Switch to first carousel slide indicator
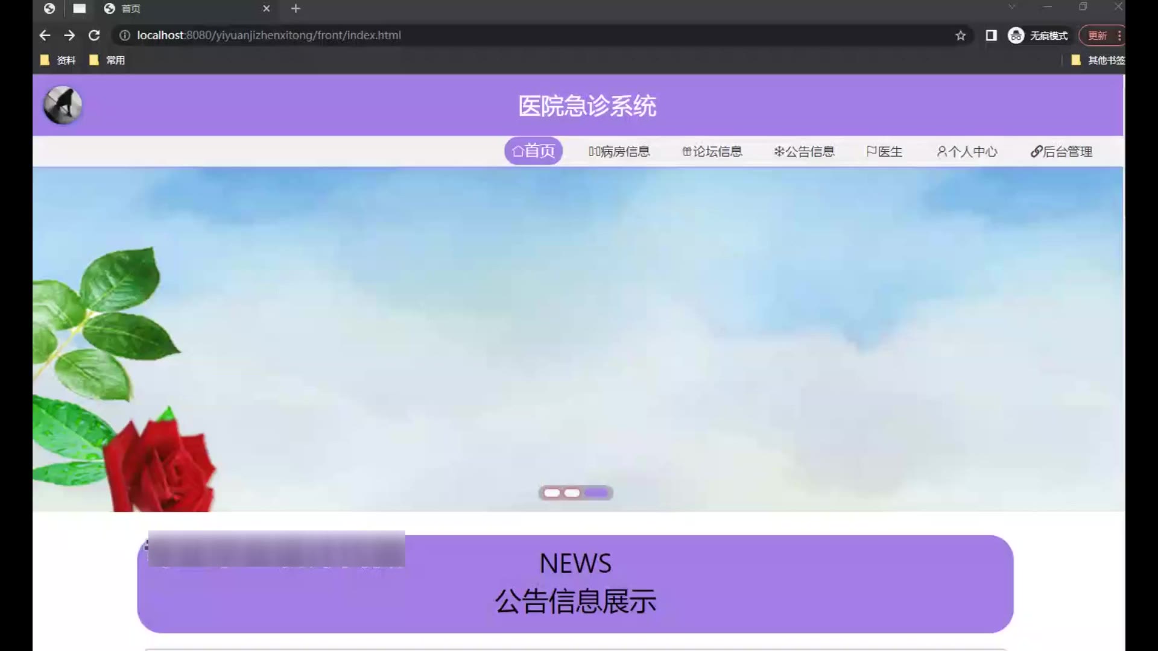This screenshot has width=1158, height=651. 552,493
